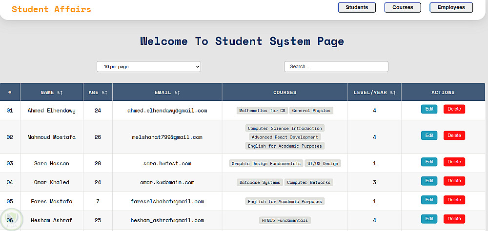The image size is (488, 231).
Task: Delete Mahmoud Mostafa's record
Action: [x=454, y=135]
